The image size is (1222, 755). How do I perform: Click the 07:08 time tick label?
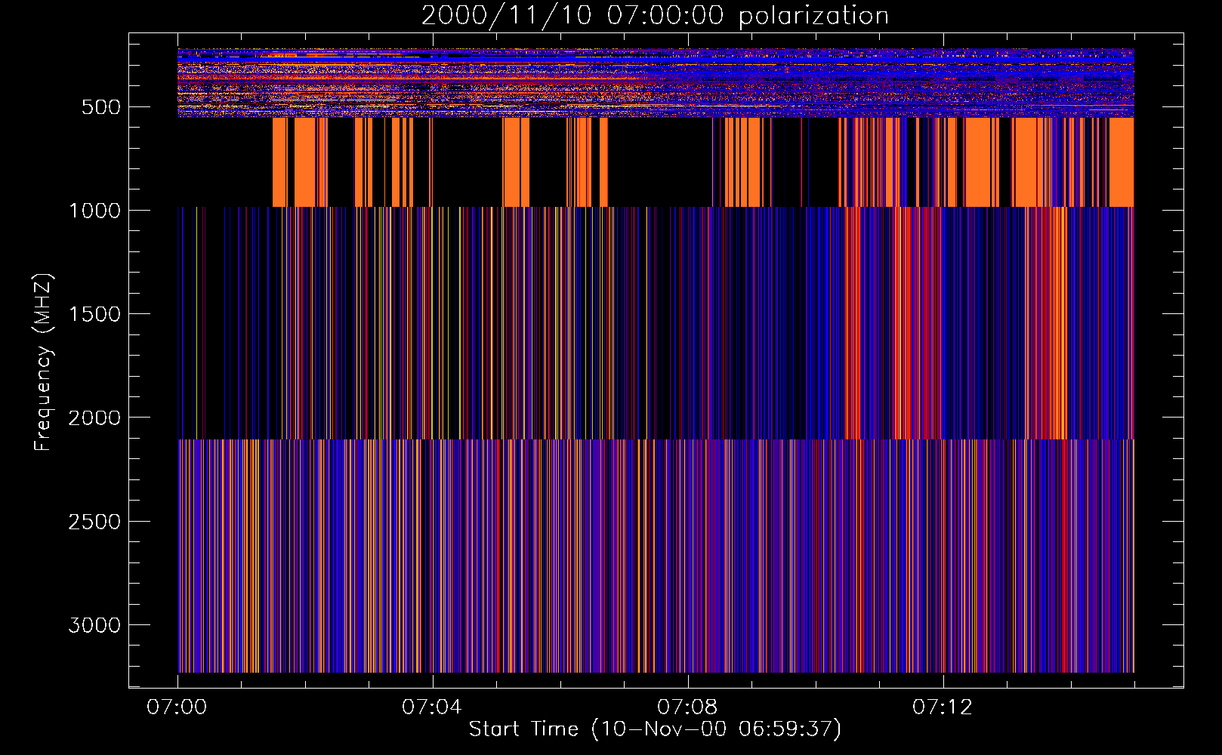[687, 707]
